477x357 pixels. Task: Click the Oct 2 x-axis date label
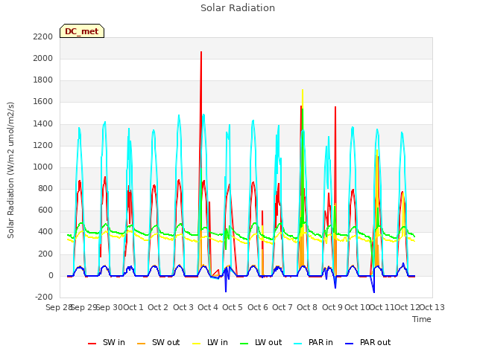[158, 307]
